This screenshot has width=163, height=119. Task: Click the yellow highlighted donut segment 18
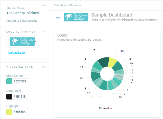[x=112, y=63]
